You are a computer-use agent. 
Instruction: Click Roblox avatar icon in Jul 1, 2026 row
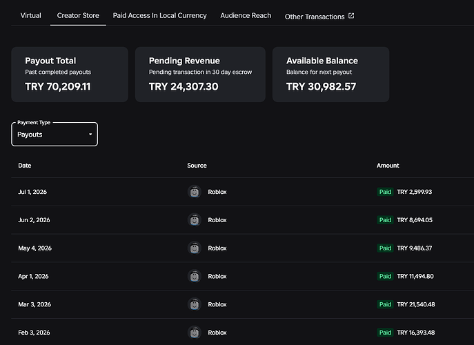point(195,192)
